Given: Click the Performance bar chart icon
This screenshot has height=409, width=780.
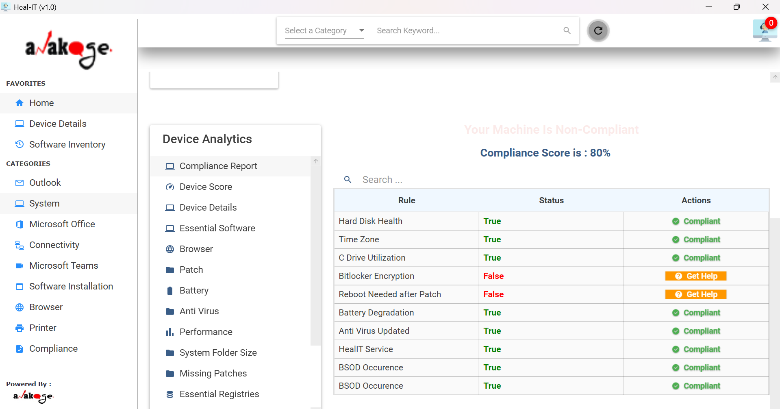Looking at the screenshot, I should point(170,332).
